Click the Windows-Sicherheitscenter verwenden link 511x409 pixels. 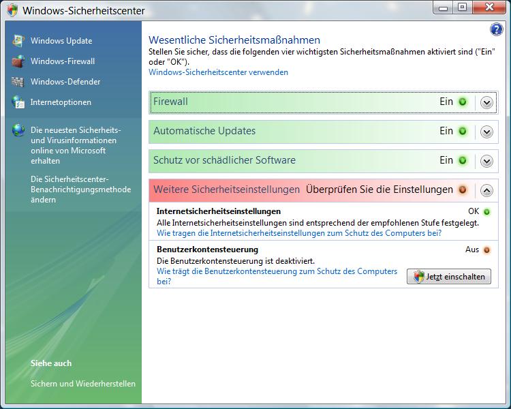click(218, 72)
